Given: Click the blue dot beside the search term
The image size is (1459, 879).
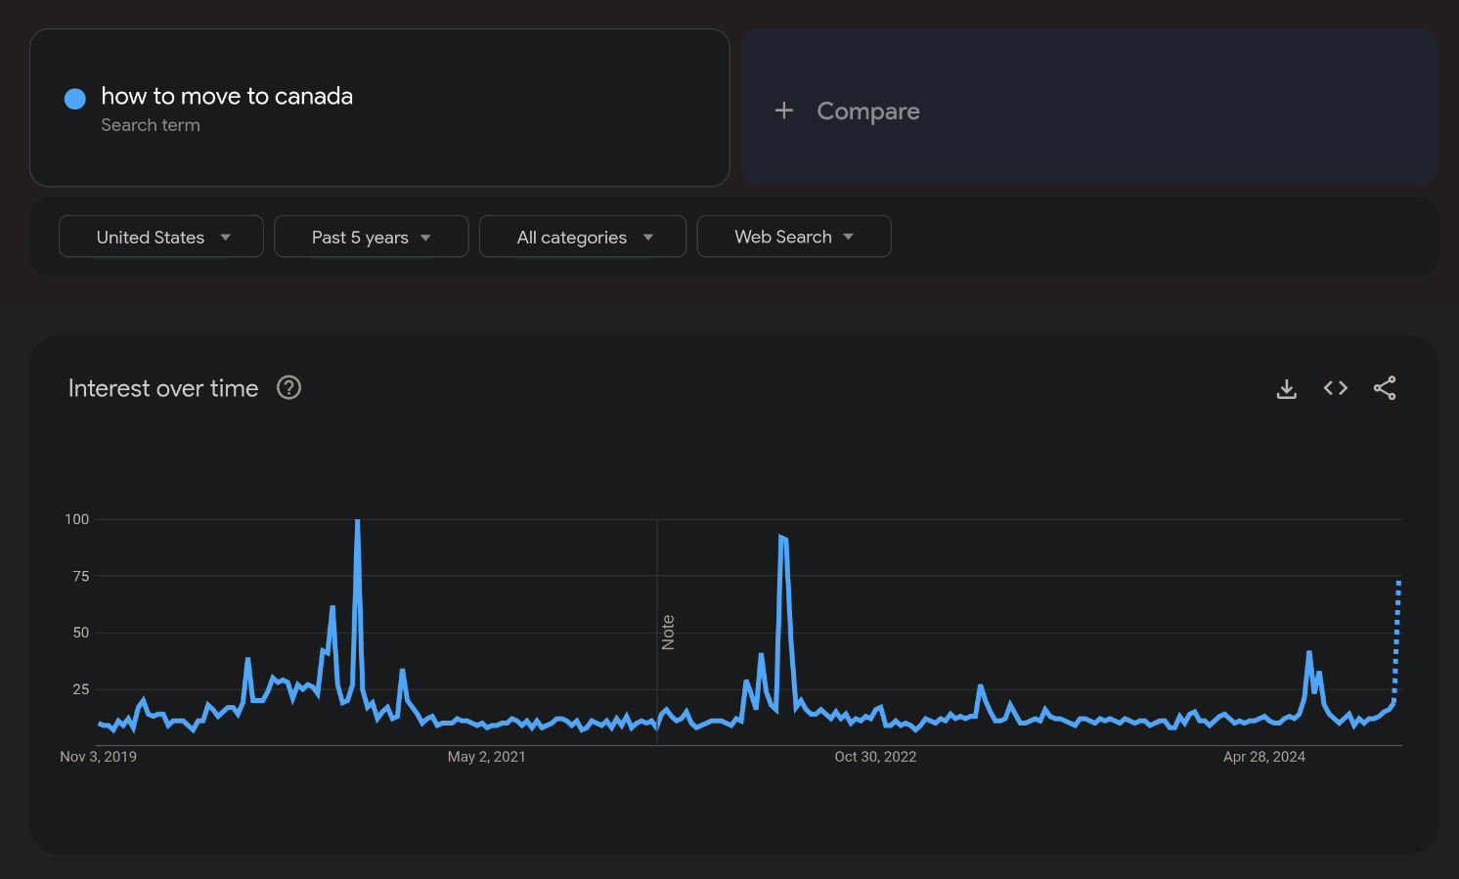Looking at the screenshot, I should pos(74,99).
